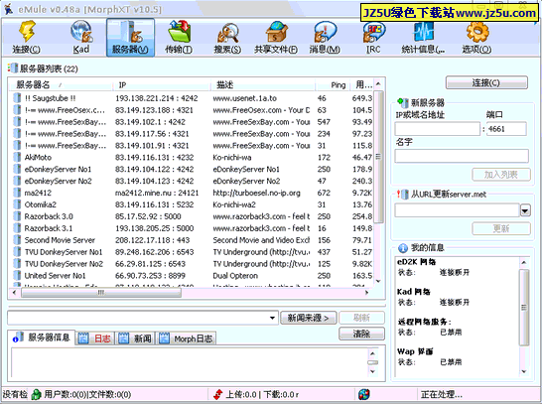Sort by server name (服务器名) column header
The image size is (542, 404).
click(61, 84)
